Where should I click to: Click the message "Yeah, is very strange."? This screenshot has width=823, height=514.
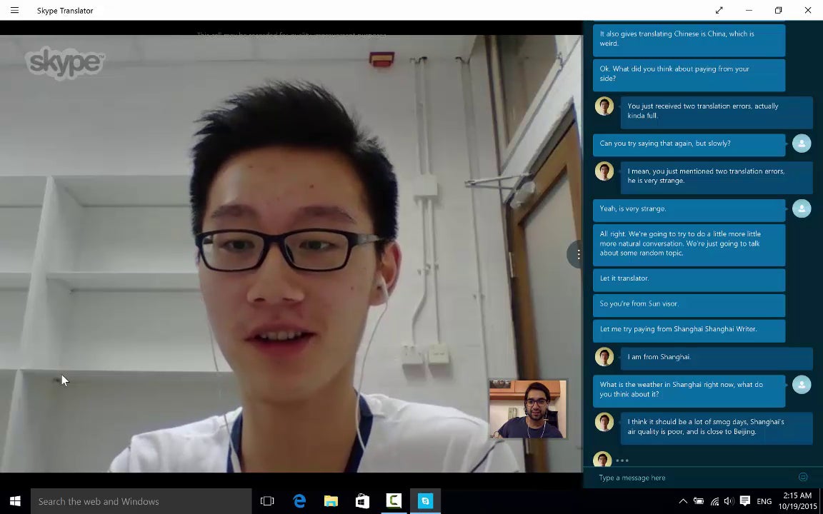(689, 209)
